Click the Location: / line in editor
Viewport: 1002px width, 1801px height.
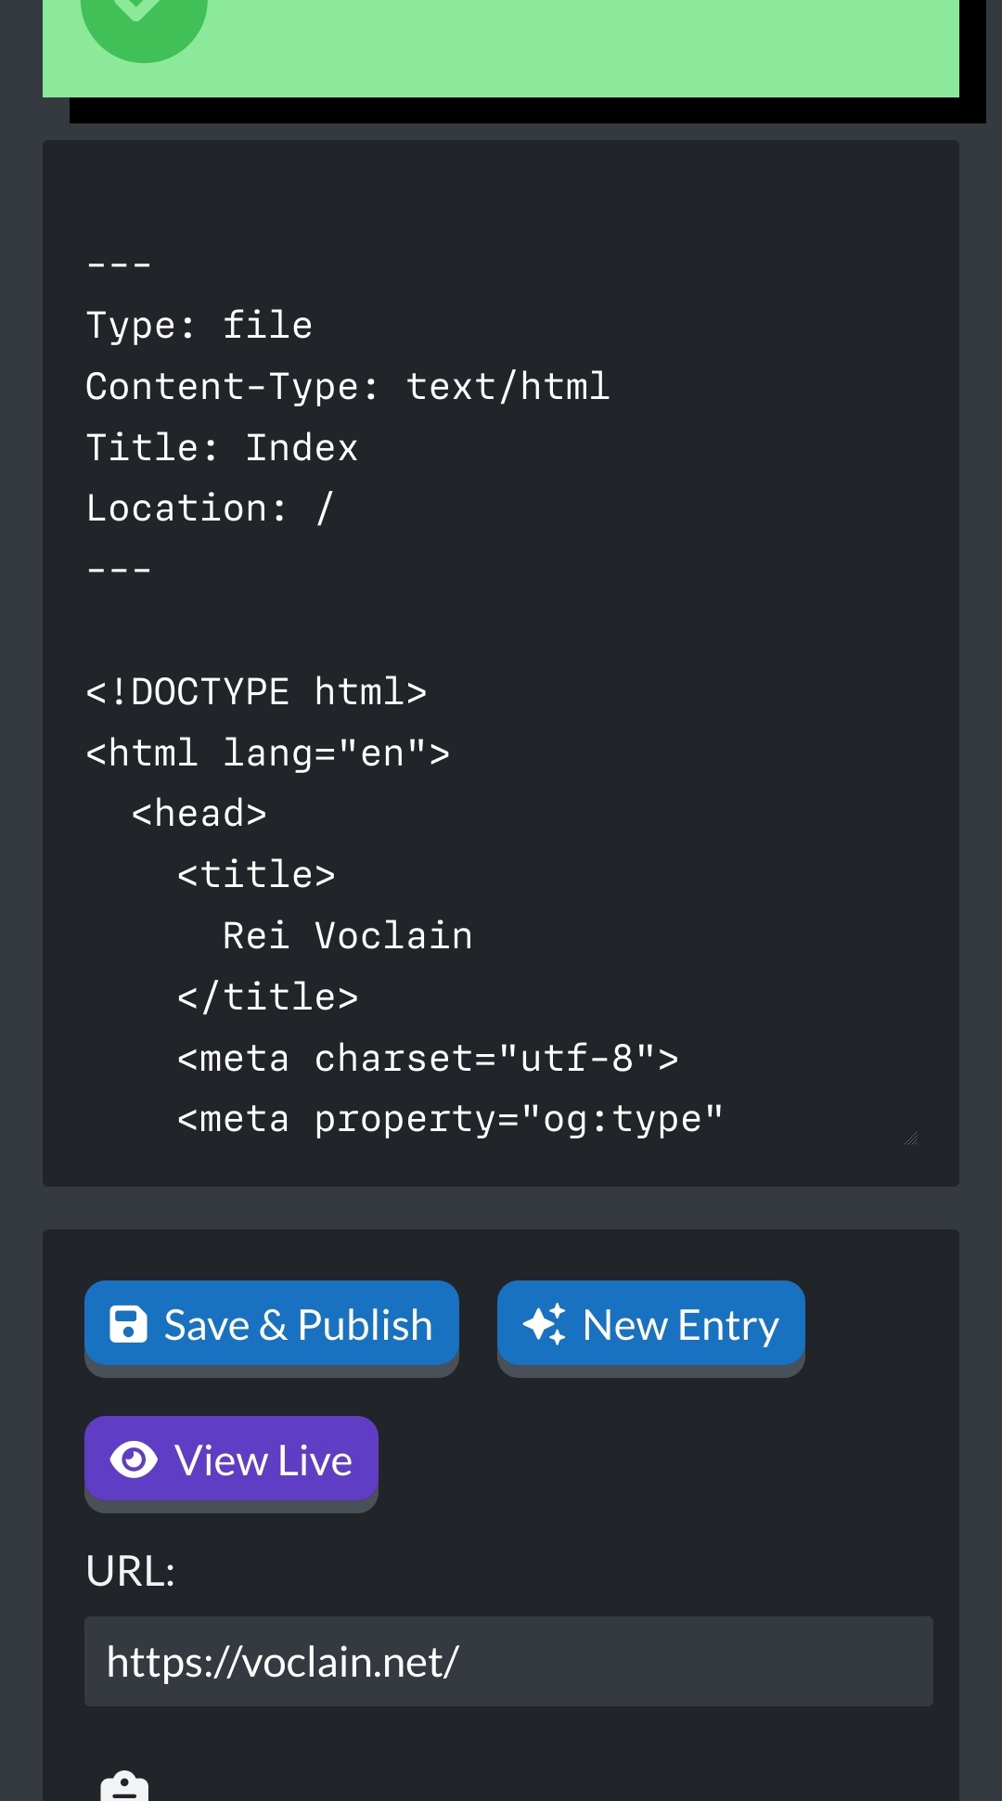210,508
